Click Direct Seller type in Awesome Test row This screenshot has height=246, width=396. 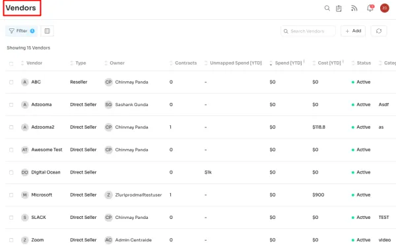(83, 150)
